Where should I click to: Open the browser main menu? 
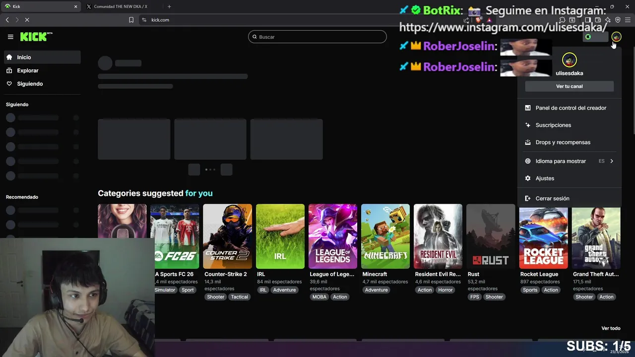click(628, 20)
